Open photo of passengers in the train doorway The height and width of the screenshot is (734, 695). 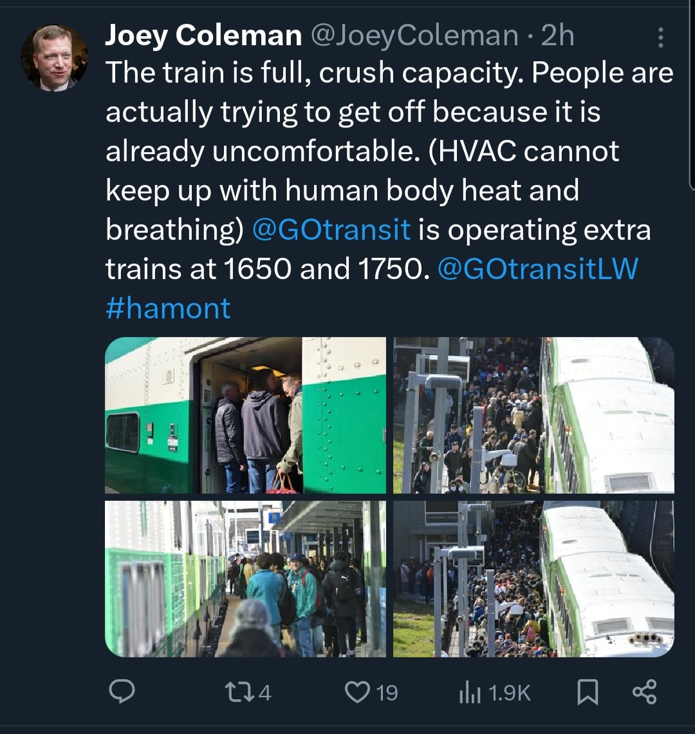(245, 415)
